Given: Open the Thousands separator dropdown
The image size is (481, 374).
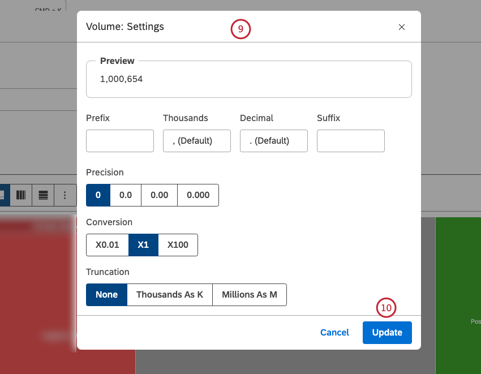Looking at the screenshot, I should click(196, 141).
